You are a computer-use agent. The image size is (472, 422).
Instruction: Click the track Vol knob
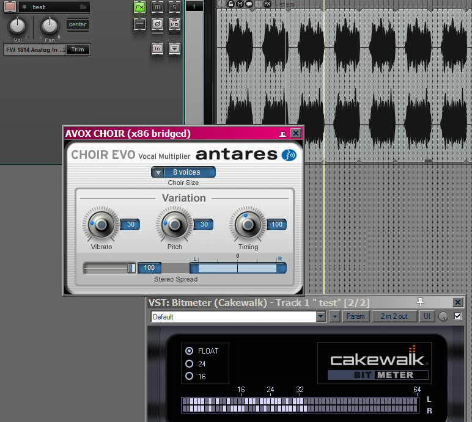(x=18, y=26)
